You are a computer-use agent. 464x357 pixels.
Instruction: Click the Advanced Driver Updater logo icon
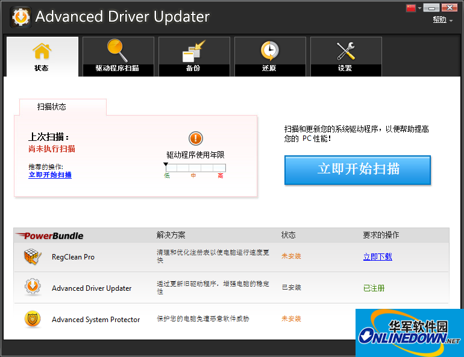click(20, 17)
